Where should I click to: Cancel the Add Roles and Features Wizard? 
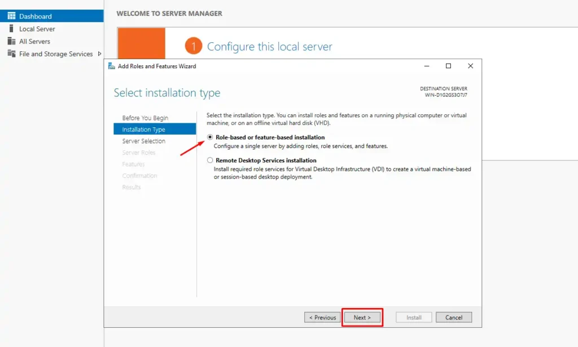click(x=454, y=317)
